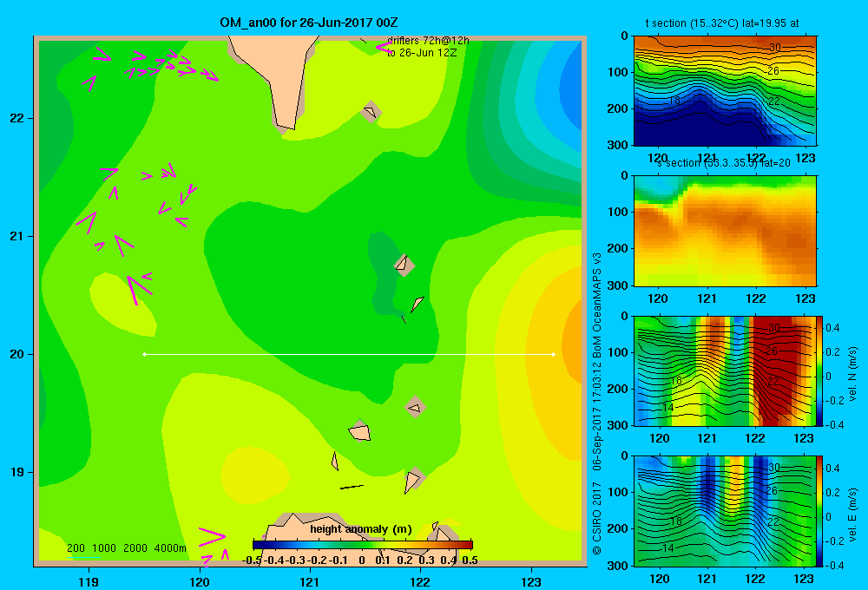The width and height of the screenshot is (868, 590).
Task: Click the eastern diamond endpoint of the white section line
Action: pos(554,354)
